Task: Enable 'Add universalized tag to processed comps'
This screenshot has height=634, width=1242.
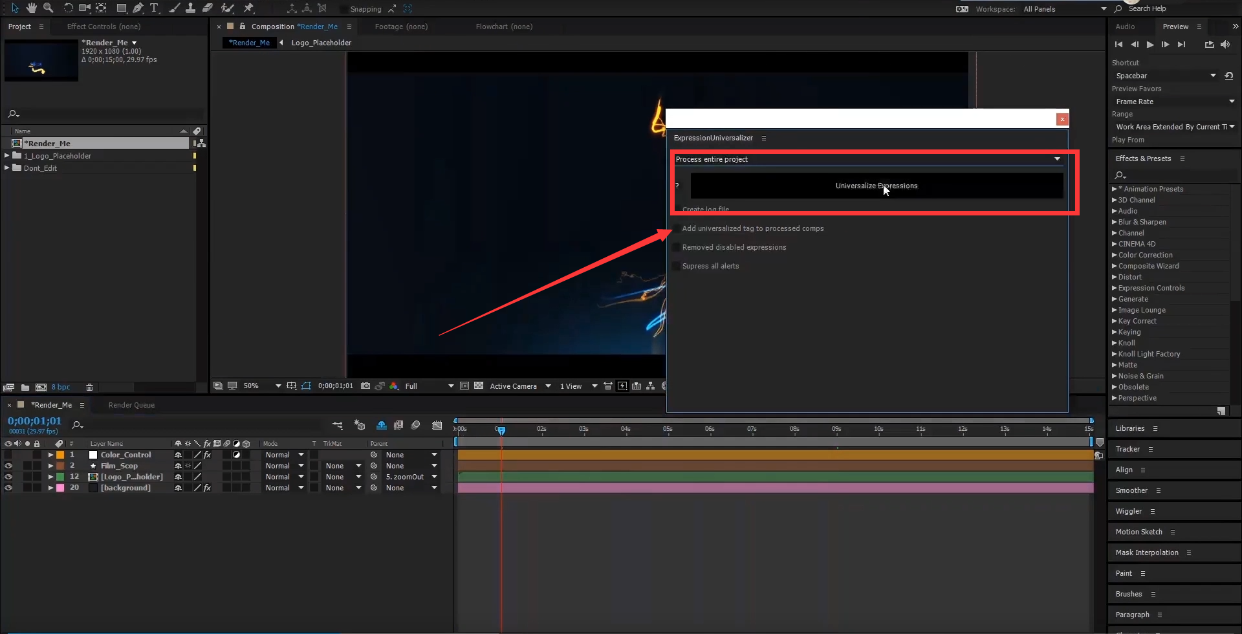Action: tap(677, 228)
